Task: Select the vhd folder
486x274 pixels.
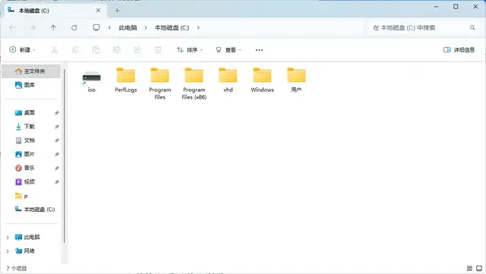Action: [x=228, y=80]
